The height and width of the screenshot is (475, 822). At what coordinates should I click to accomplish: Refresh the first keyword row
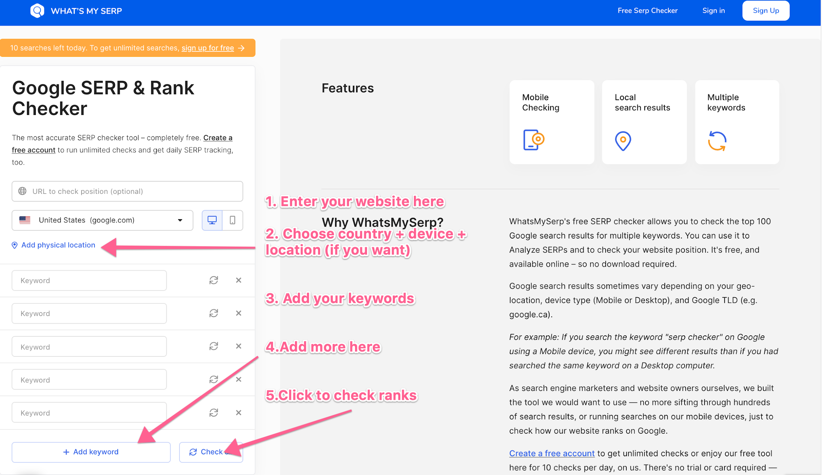click(x=214, y=280)
